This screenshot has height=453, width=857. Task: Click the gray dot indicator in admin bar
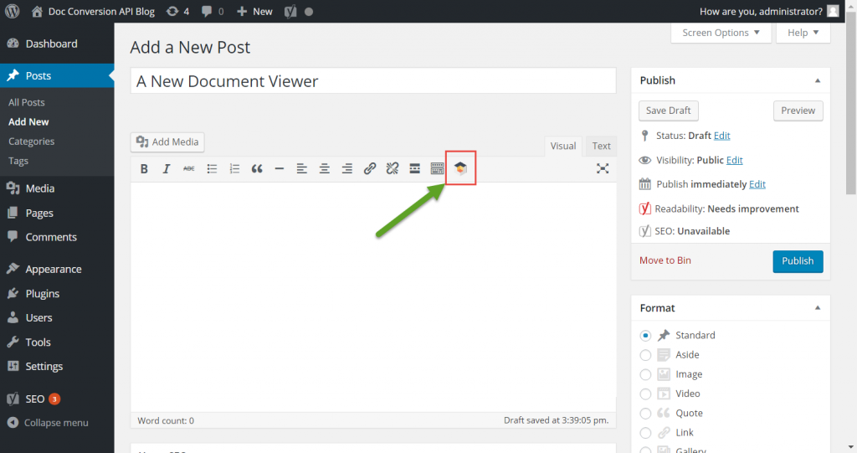[x=309, y=12]
